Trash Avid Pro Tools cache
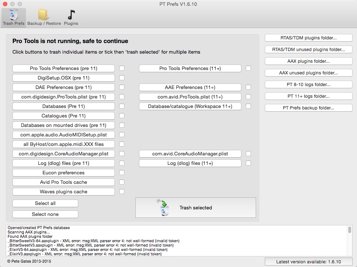Screen dimensions: 357x267 (x=64, y=182)
